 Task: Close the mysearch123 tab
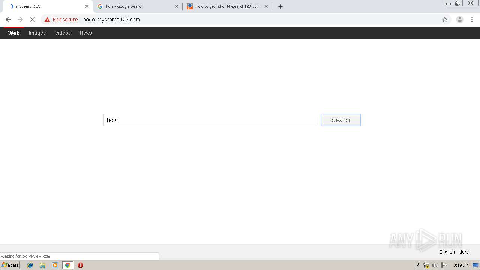click(x=87, y=6)
